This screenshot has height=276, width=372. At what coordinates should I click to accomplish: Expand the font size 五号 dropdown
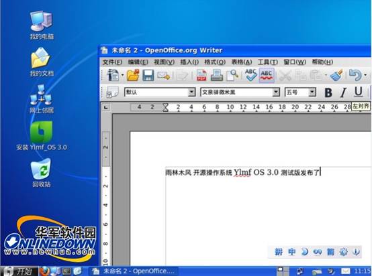click(312, 92)
